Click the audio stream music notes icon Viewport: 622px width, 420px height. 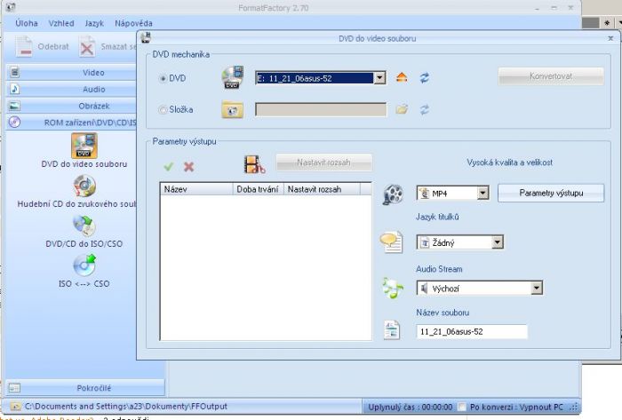tap(393, 288)
